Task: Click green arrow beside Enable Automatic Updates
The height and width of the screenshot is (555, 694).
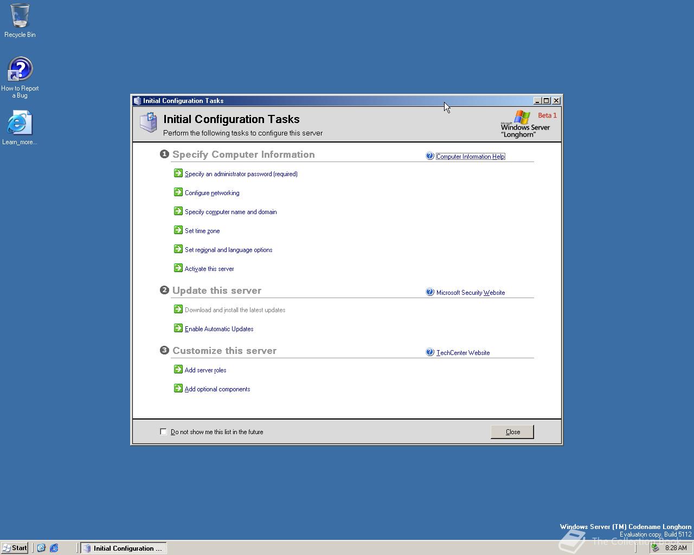Action: (x=178, y=328)
